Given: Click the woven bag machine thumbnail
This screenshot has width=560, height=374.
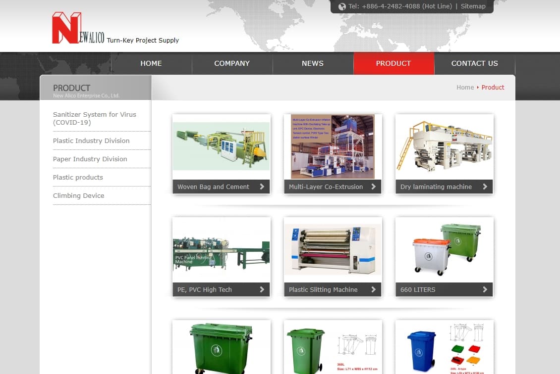Looking at the screenshot, I should click(222, 146).
